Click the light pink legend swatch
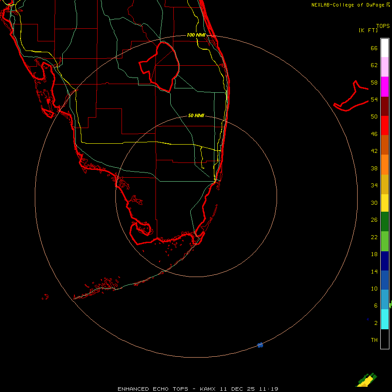Viewport: 392px width, 392px height. (x=385, y=67)
